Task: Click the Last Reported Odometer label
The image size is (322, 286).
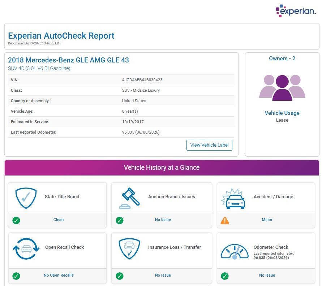Action: [x=34, y=132]
